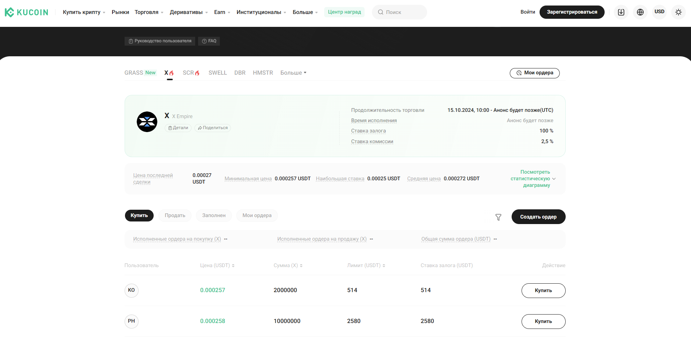Open Руководство пользователя guide
Screen dimensions: 691x337
[x=160, y=41]
